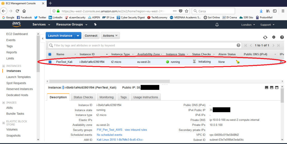287x144 pixels.
Task: Toggle the select-all instances checkbox
Action: pos(50,54)
